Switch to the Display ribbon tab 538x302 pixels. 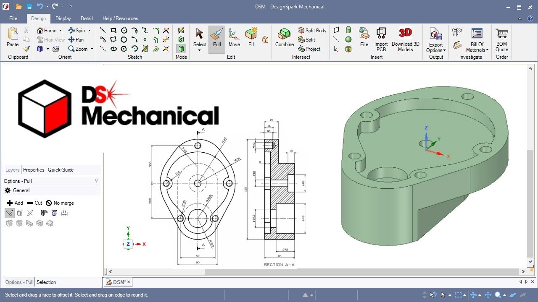click(63, 18)
